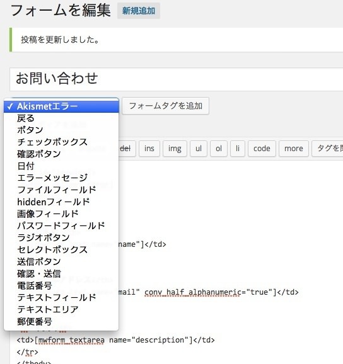The image size is (343, 364).
Task: Pick 画像フィールド from the list
Action: point(61,214)
